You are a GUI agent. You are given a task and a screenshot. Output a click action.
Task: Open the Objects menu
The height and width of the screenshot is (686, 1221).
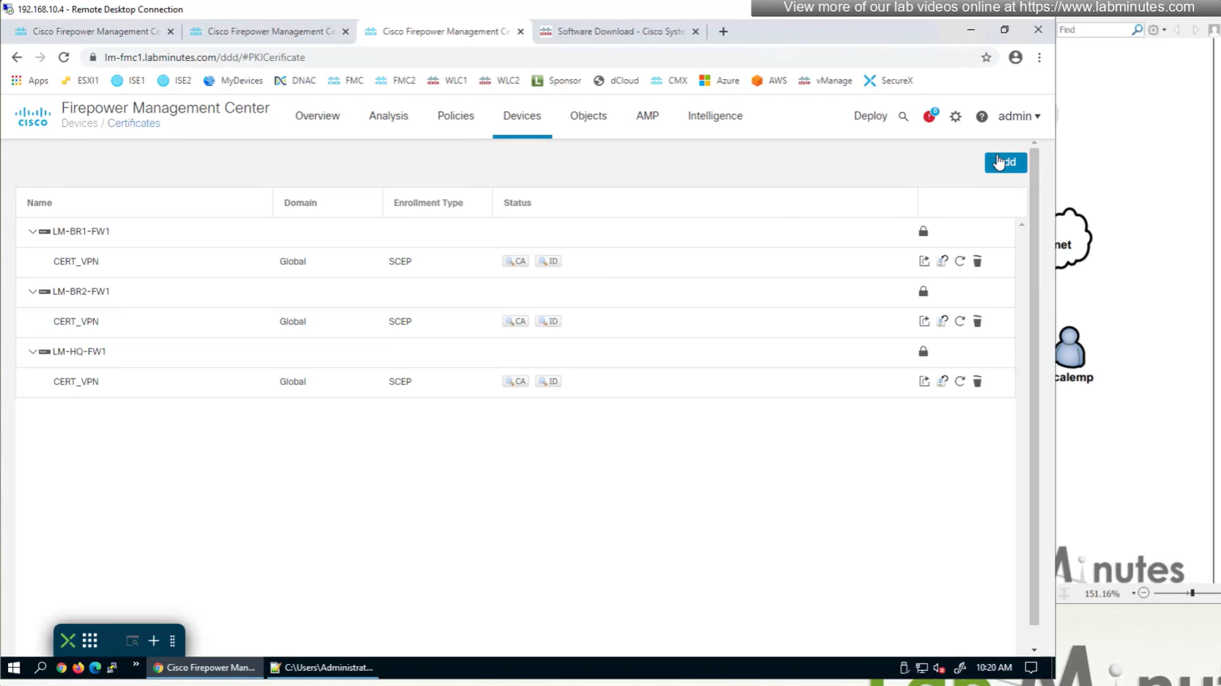[x=588, y=116]
